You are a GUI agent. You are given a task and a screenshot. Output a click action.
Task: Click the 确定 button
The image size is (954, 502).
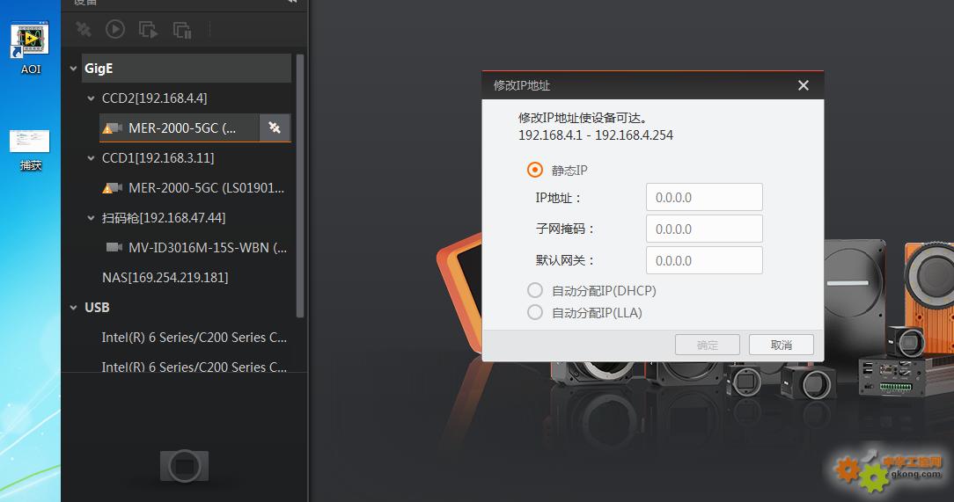click(x=708, y=345)
